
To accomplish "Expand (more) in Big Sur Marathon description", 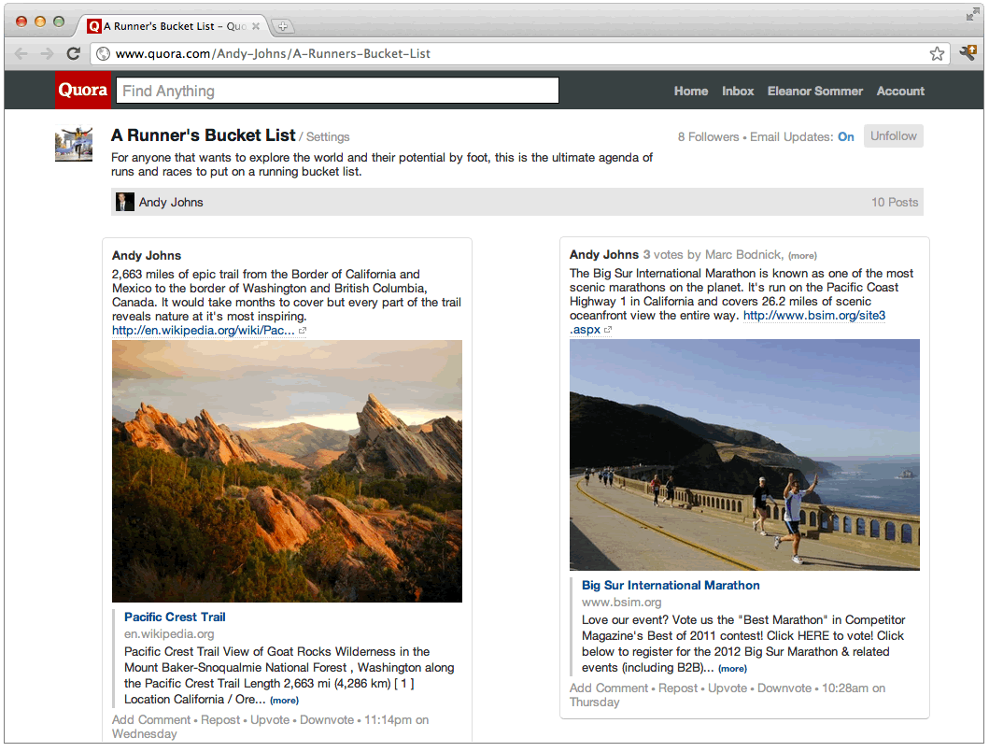I will [x=732, y=669].
